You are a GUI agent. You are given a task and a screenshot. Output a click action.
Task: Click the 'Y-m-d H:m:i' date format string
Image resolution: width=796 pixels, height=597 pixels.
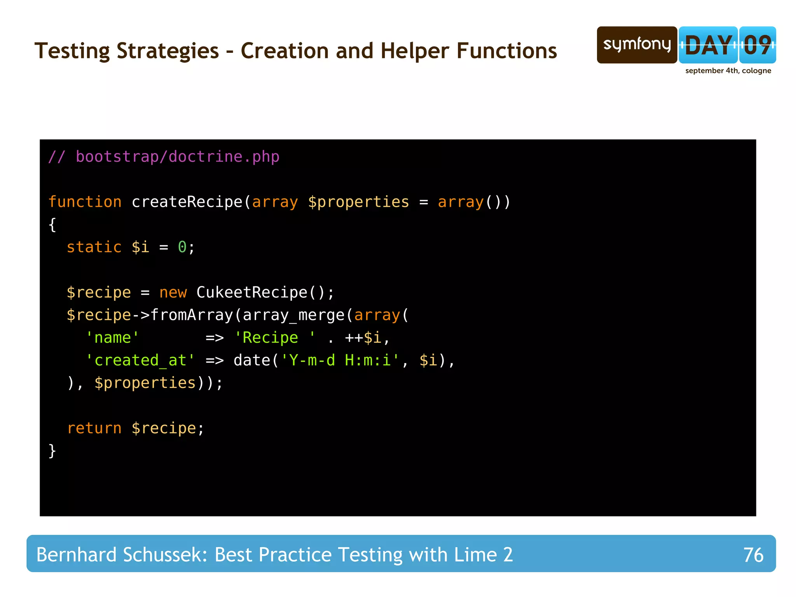(340, 360)
